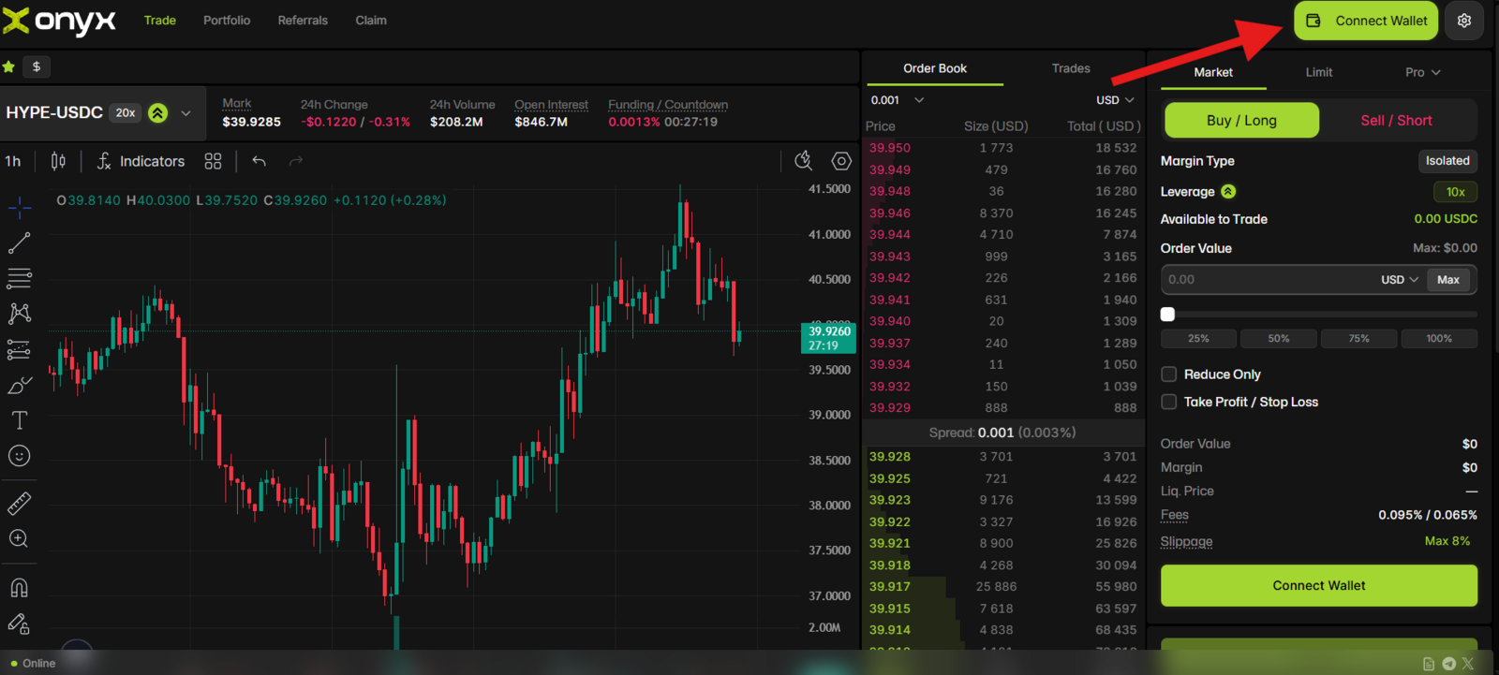Set order size to 50%
Viewport: 1499px width, 675px height.
click(x=1279, y=338)
